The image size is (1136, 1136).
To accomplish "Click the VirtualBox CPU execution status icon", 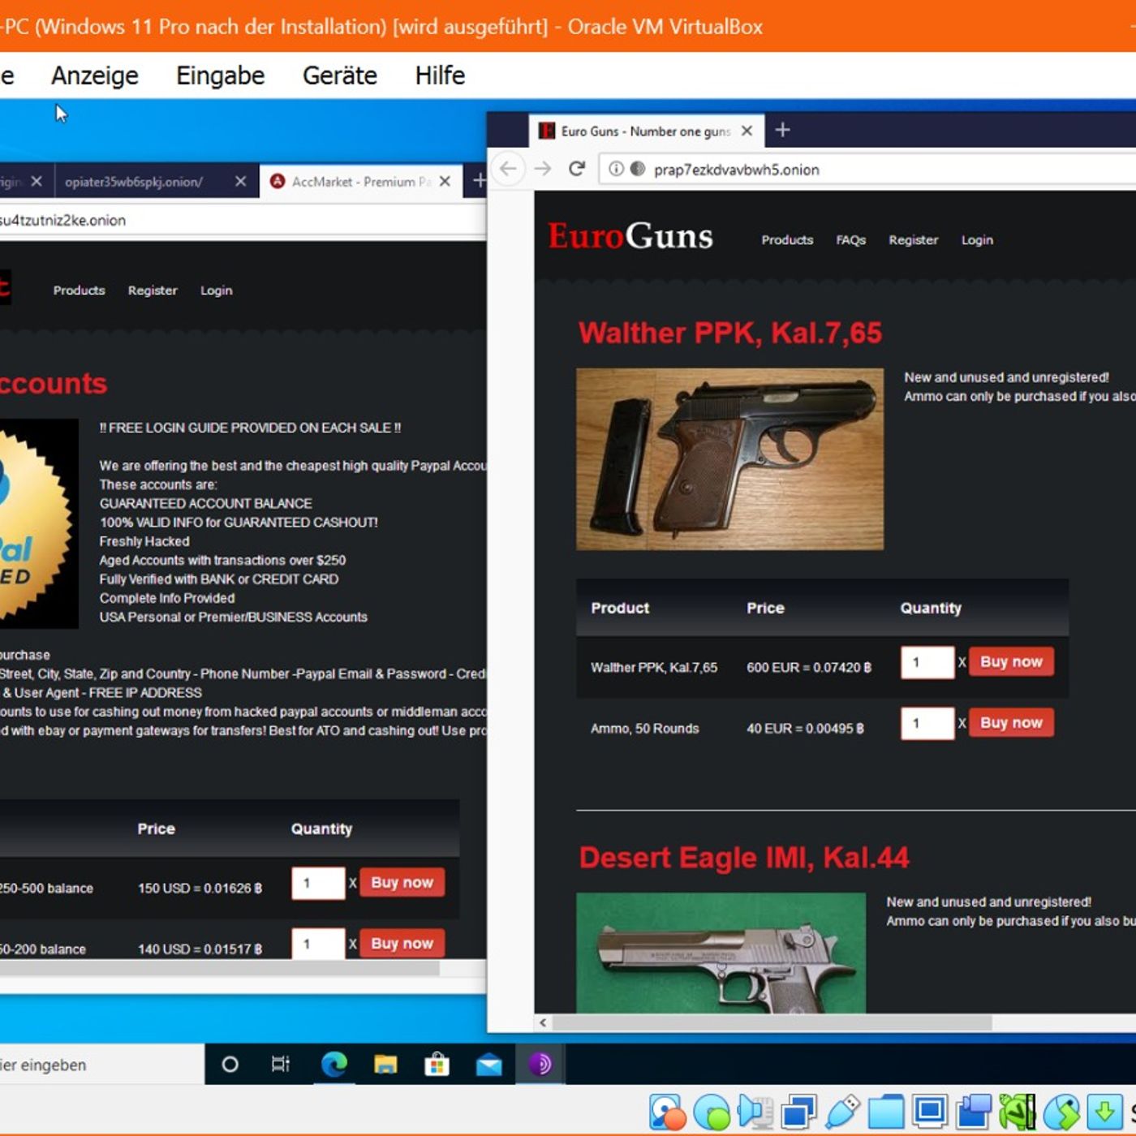I will (1018, 1112).
